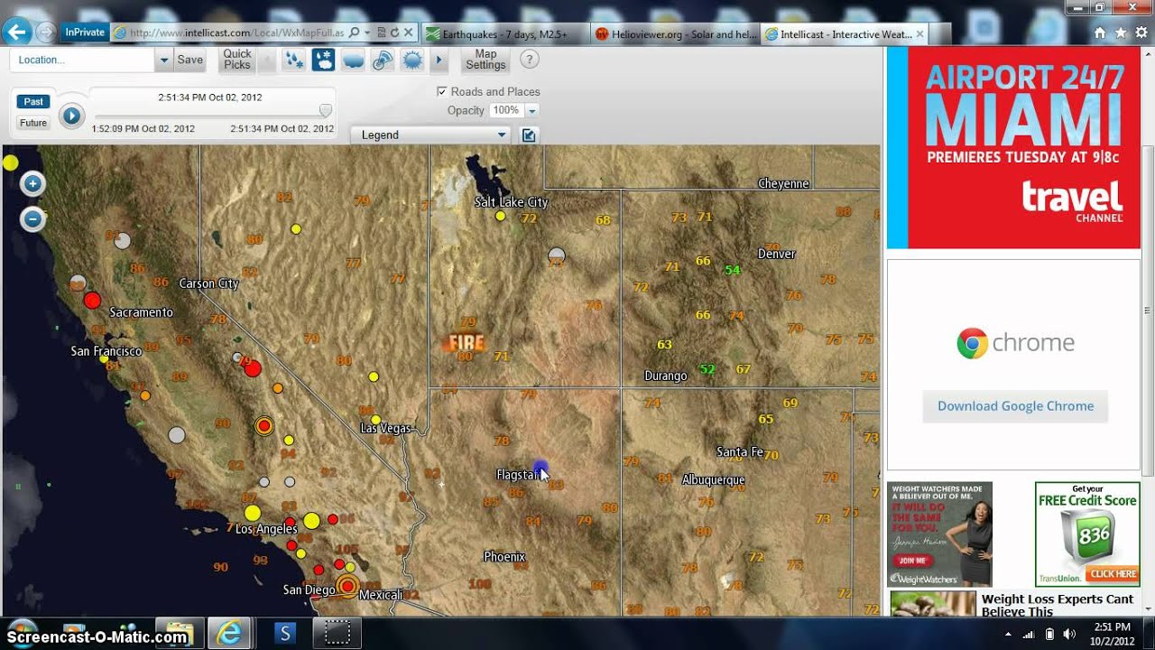Show next quick picks with right arrow

pyautogui.click(x=439, y=60)
